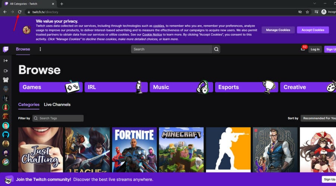Switch to the Live Channels tab
Viewport: 336px width, 186px height.
pyautogui.click(x=57, y=105)
